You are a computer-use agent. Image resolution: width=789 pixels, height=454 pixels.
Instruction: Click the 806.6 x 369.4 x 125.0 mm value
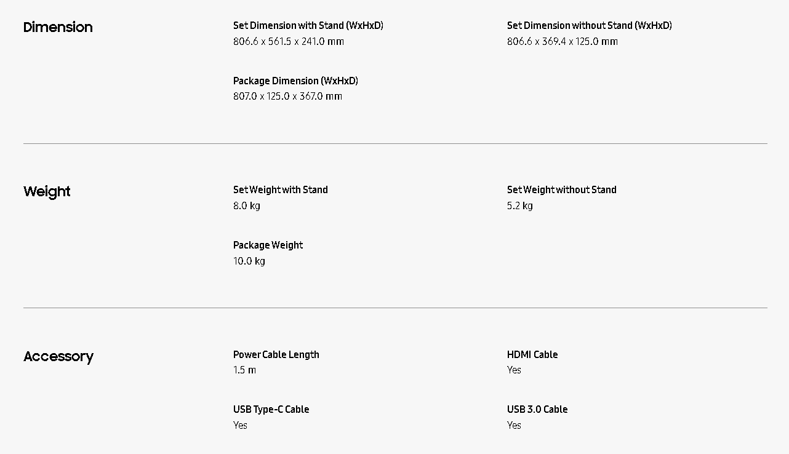click(562, 41)
